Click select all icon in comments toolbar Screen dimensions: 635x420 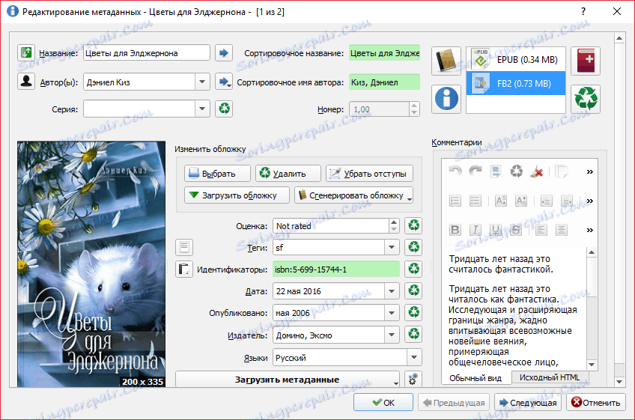(x=496, y=171)
